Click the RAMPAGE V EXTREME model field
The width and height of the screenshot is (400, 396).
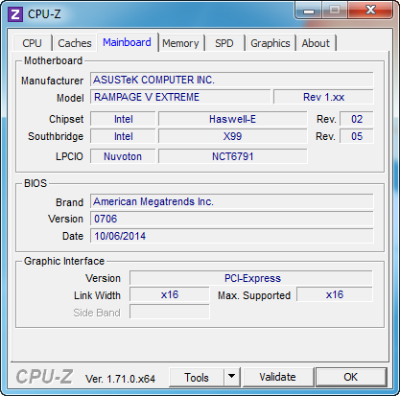click(180, 97)
